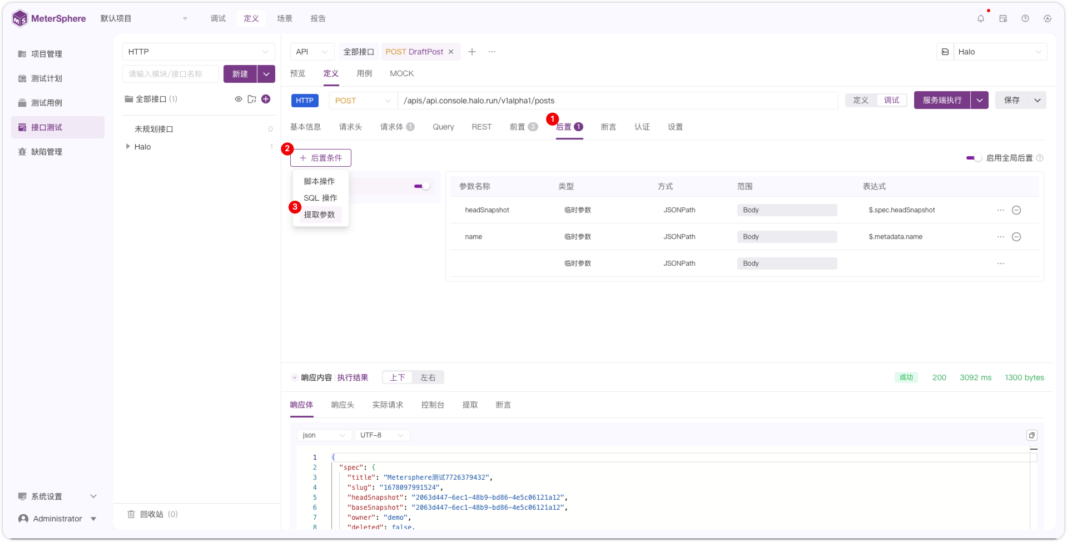Switch to 定义 mode toggle beside 调试

pyautogui.click(x=861, y=100)
